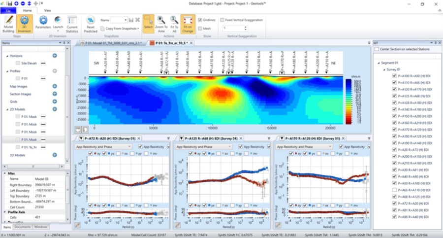Check the P=A65 R=A110 station checkbox
The width and height of the screenshot is (443, 238).
tap(394, 189)
